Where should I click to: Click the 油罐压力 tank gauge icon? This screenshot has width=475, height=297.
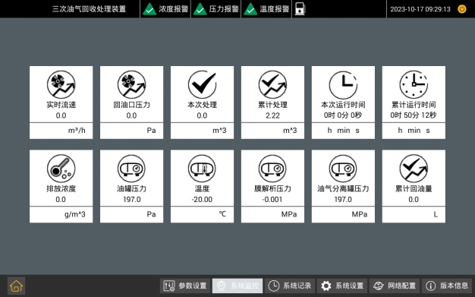pyautogui.click(x=132, y=169)
